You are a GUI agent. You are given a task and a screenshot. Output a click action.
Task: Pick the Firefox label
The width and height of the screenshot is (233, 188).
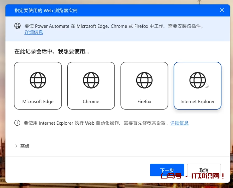[x=144, y=102]
